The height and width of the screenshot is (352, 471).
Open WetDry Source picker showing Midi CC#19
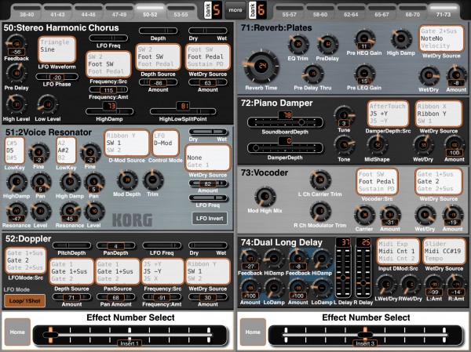point(444,251)
